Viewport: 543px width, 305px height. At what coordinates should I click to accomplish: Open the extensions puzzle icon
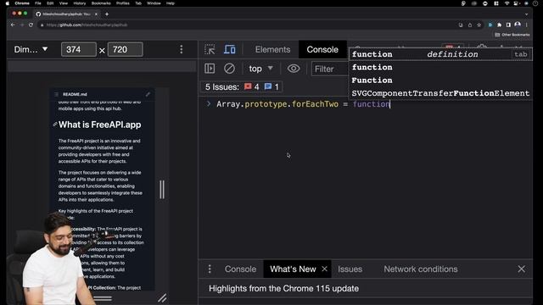[500, 25]
